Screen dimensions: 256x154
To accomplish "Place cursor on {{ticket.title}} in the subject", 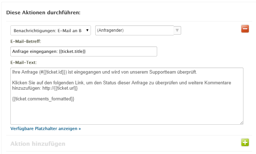I will pos(72,51).
